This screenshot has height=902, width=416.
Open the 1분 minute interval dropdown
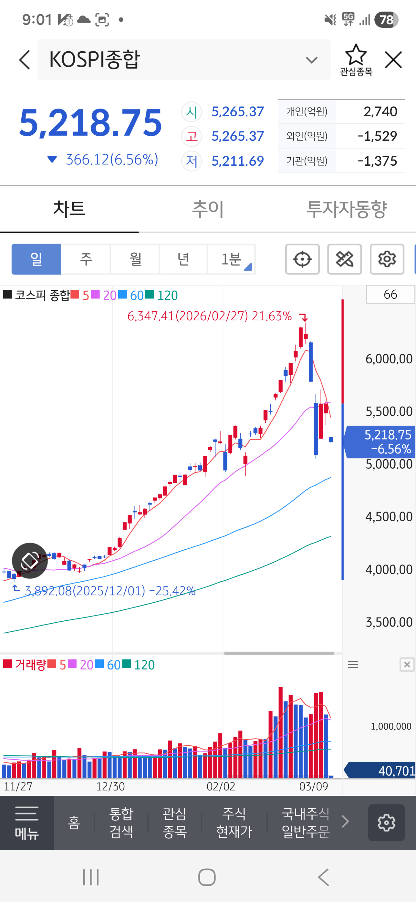point(231,259)
